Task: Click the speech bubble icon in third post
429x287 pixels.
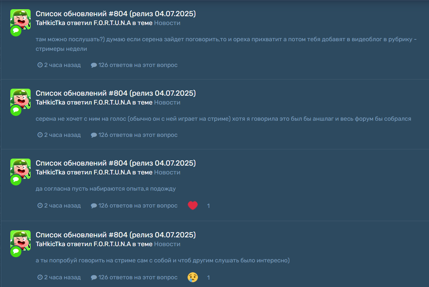Action: point(94,206)
